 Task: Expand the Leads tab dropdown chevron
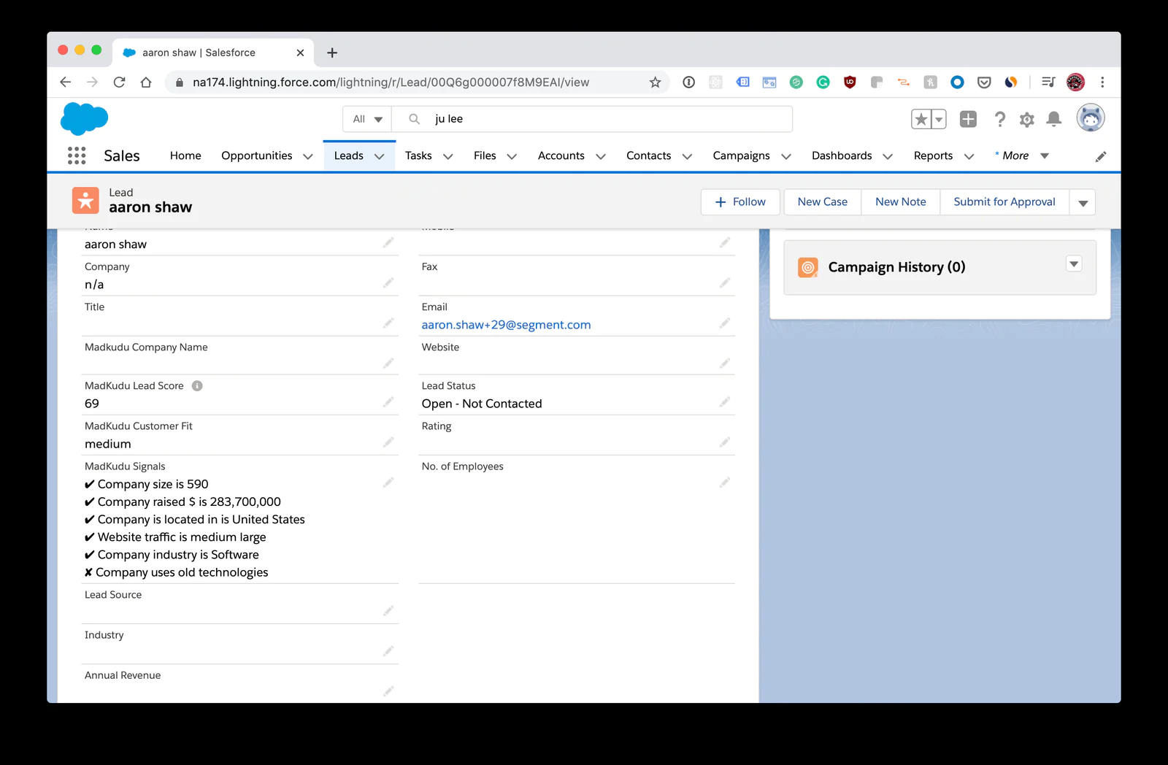[379, 155]
